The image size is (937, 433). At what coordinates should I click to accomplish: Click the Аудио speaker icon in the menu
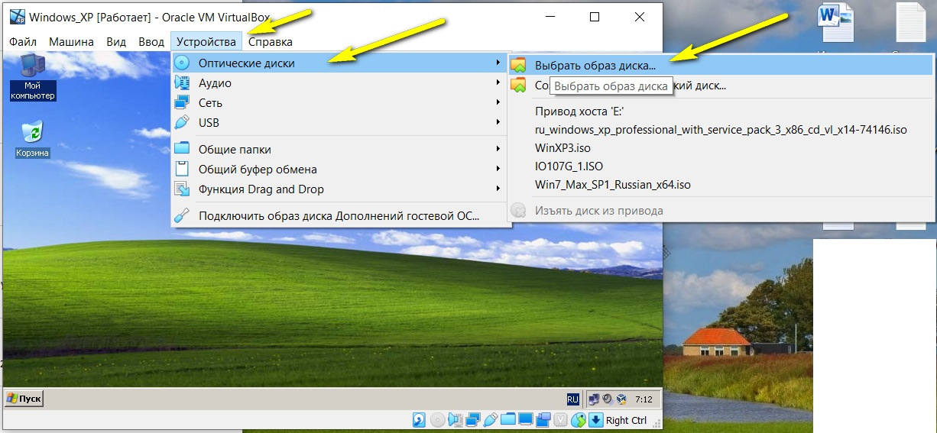click(182, 83)
